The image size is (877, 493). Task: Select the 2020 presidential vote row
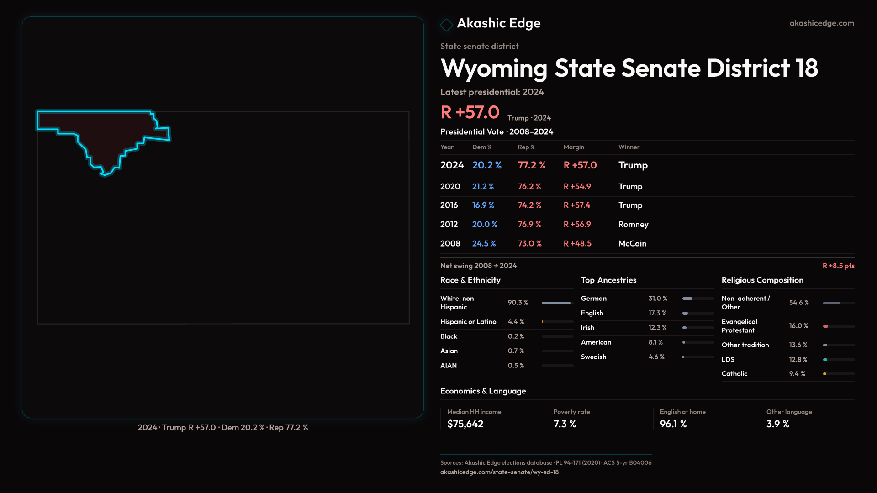pyautogui.click(x=647, y=186)
